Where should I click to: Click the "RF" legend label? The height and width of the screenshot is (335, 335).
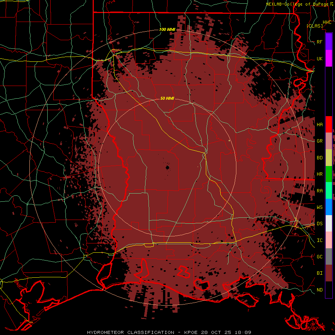[x=320, y=42]
